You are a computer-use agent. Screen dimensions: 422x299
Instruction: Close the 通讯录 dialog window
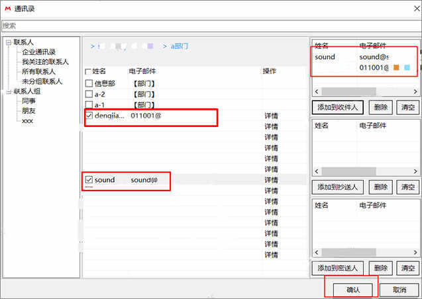tap(417, 9)
